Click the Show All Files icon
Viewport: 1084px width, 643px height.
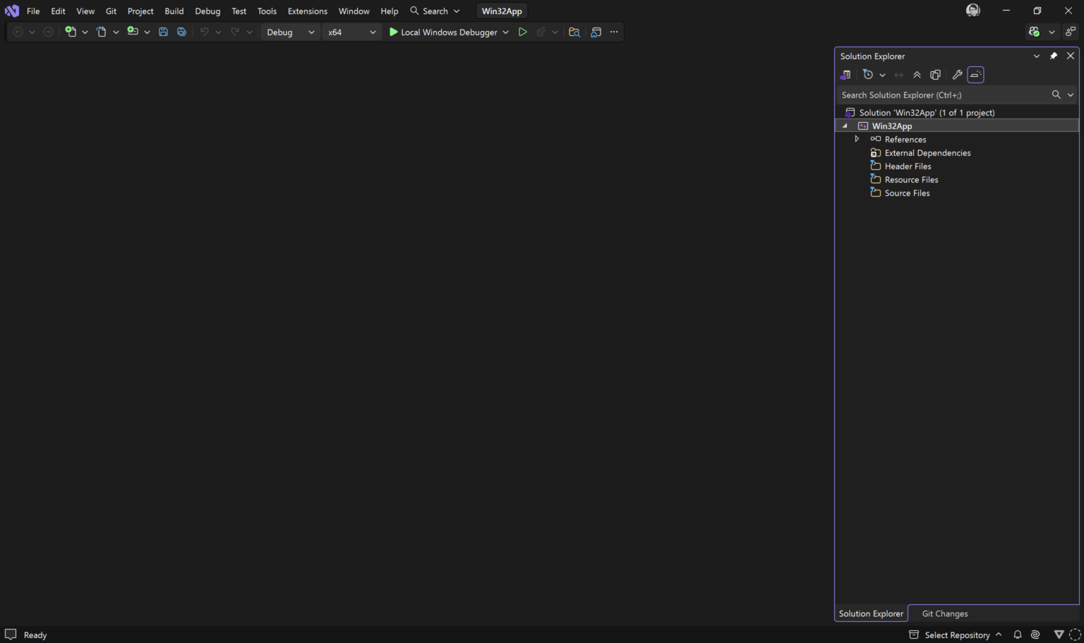[x=935, y=75]
